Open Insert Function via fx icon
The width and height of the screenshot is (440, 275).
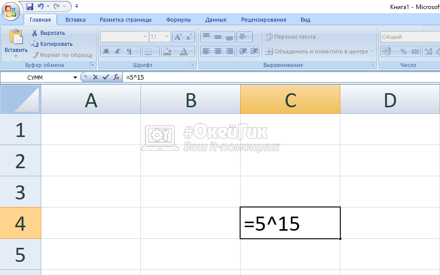[116, 77]
